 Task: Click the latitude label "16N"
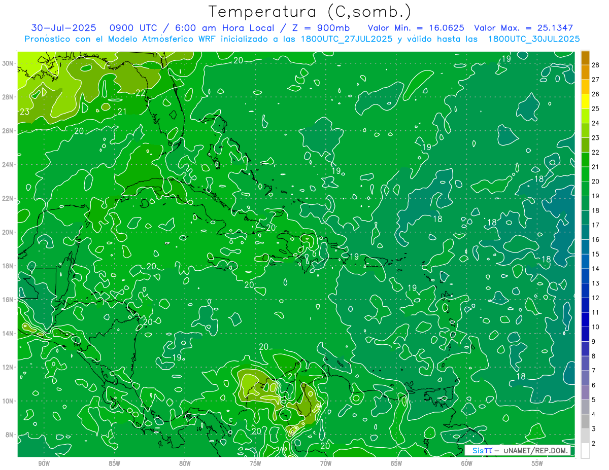point(9,300)
